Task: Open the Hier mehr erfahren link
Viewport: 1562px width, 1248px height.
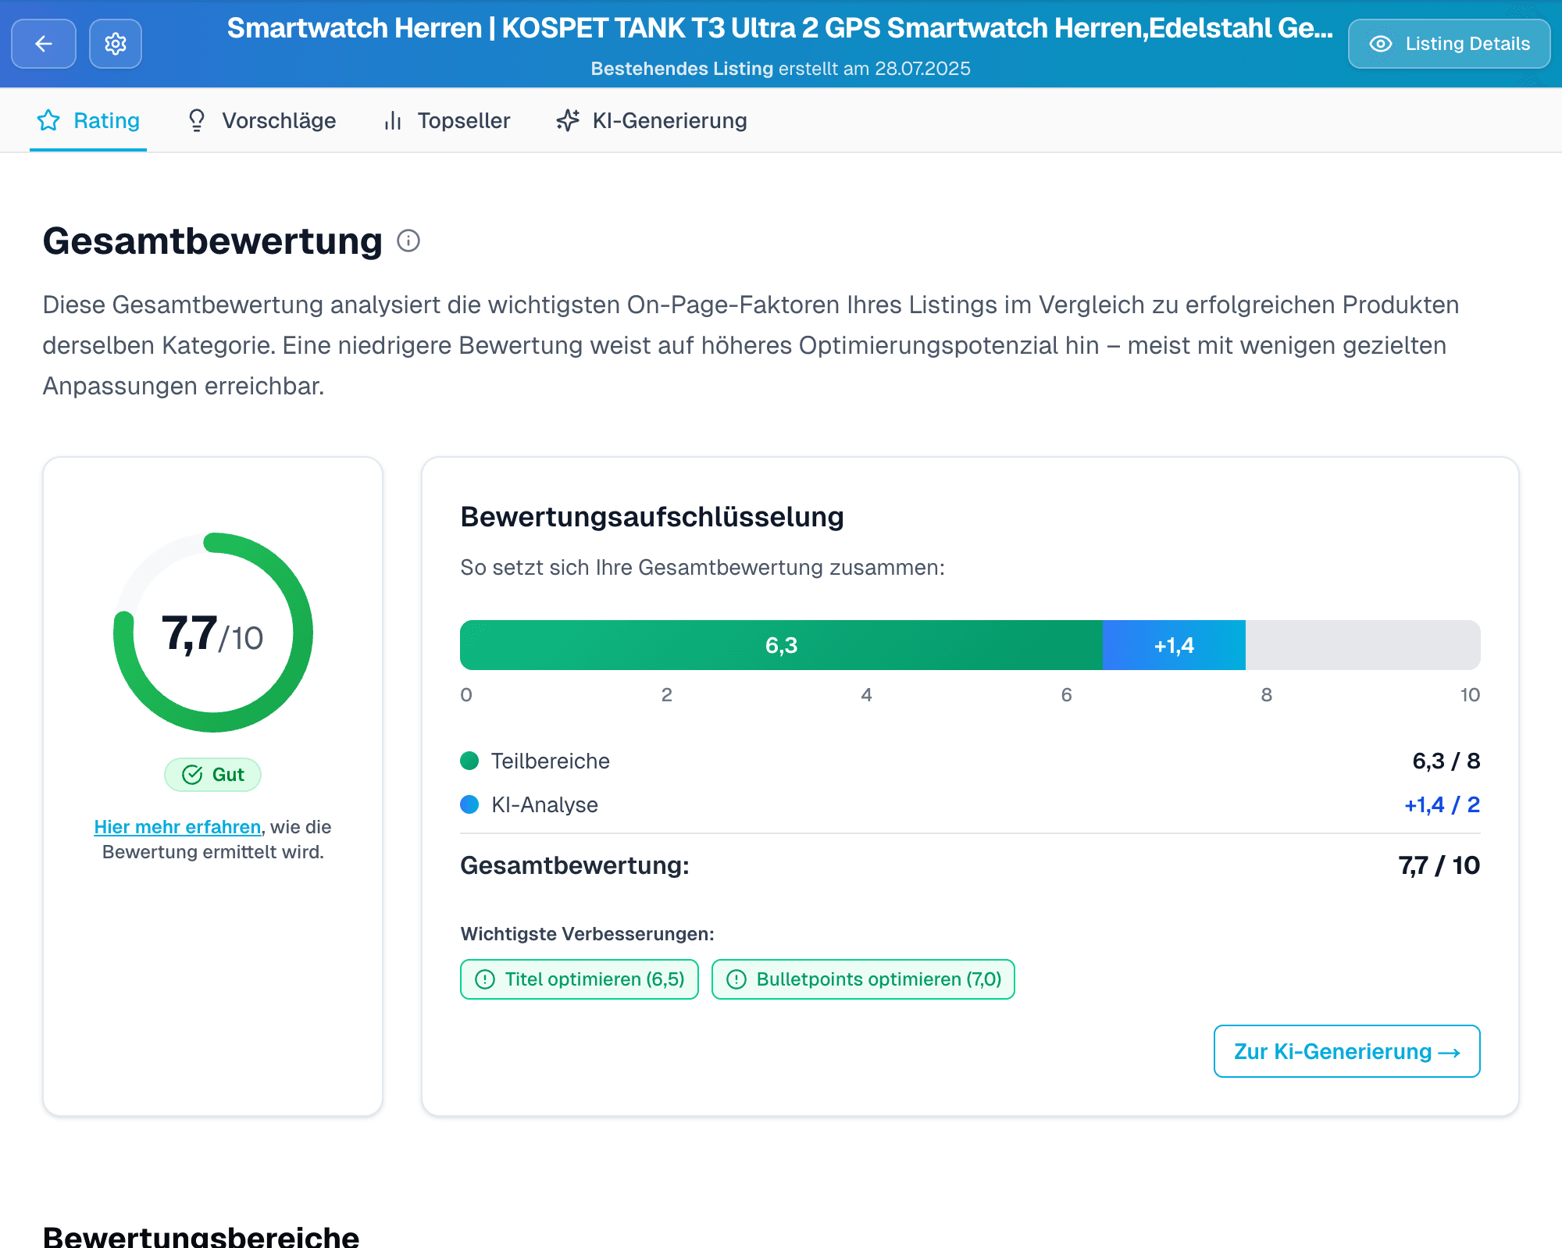Action: click(177, 826)
